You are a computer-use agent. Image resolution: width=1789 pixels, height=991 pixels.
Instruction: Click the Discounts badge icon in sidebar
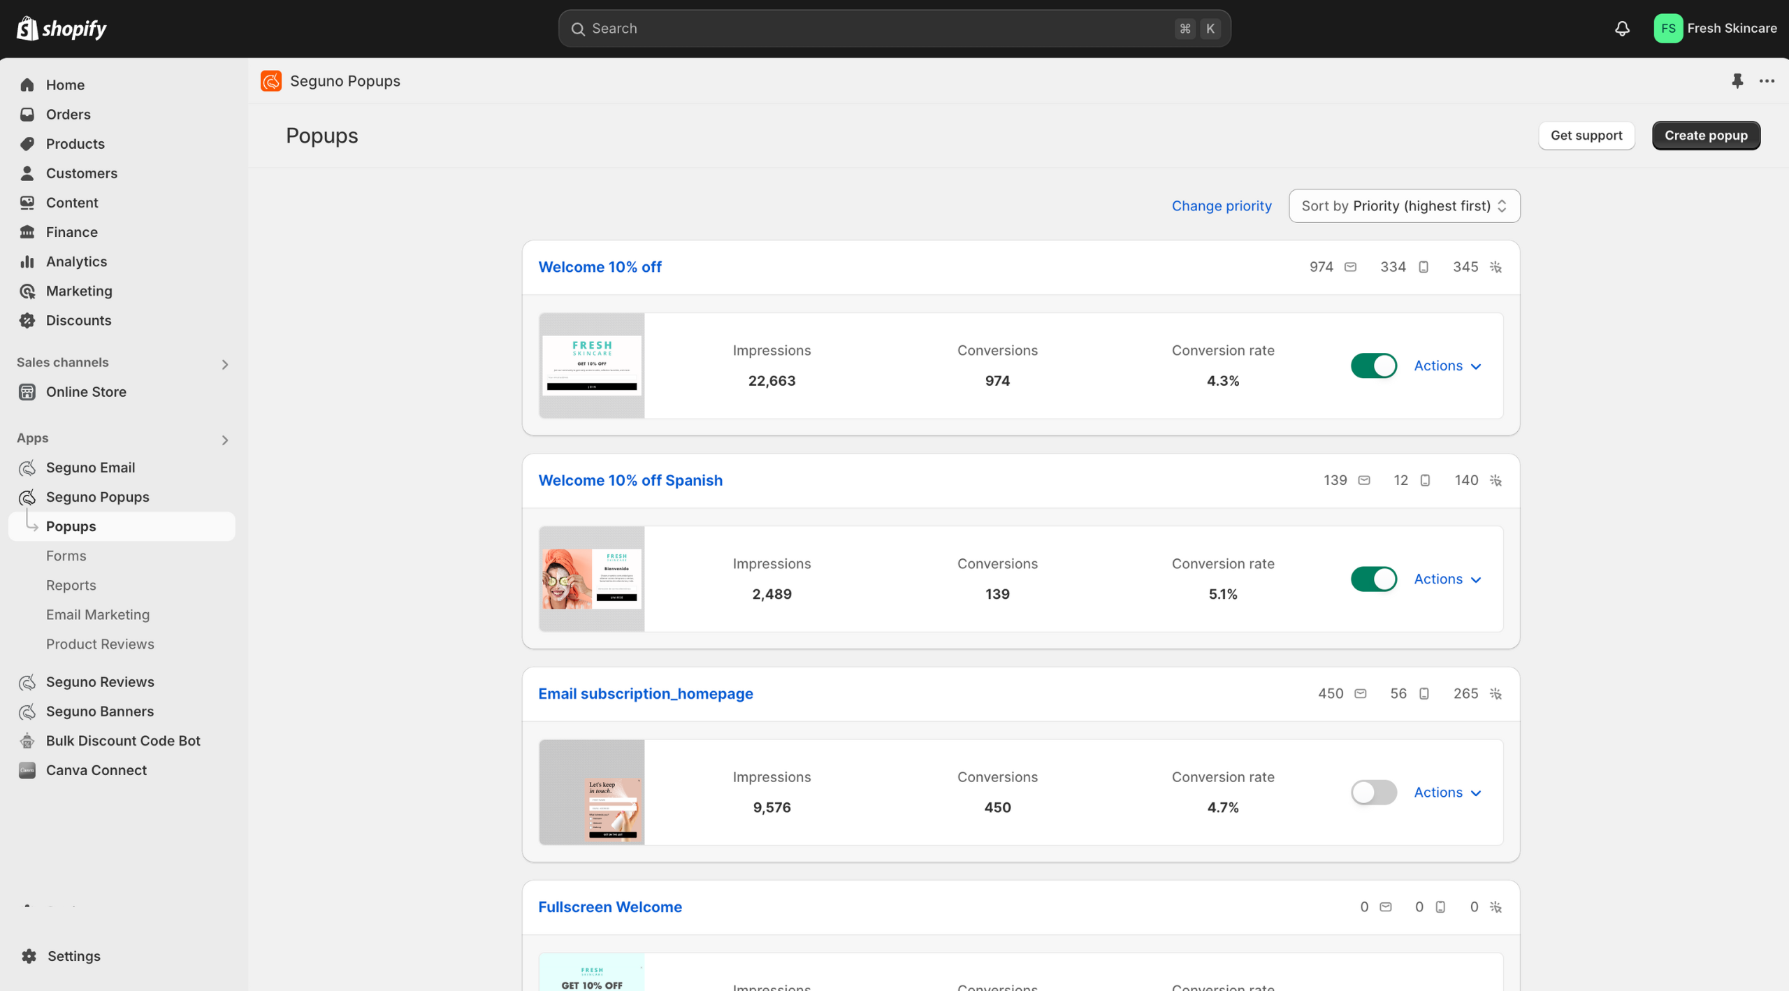point(27,320)
